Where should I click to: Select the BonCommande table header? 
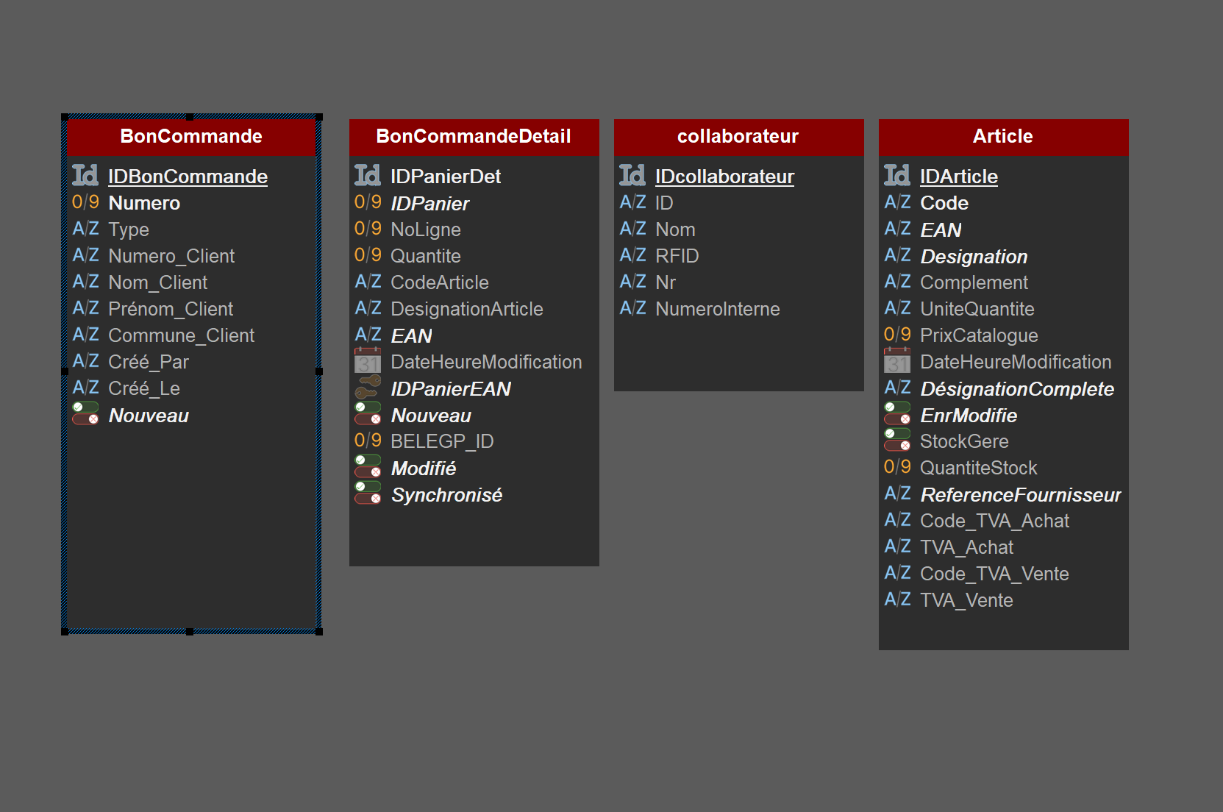pyautogui.click(x=191, y=137)
